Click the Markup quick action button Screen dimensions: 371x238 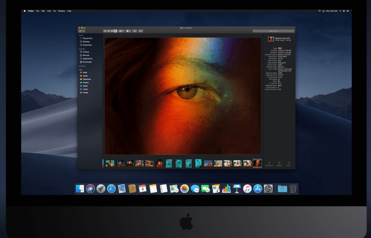279,164
